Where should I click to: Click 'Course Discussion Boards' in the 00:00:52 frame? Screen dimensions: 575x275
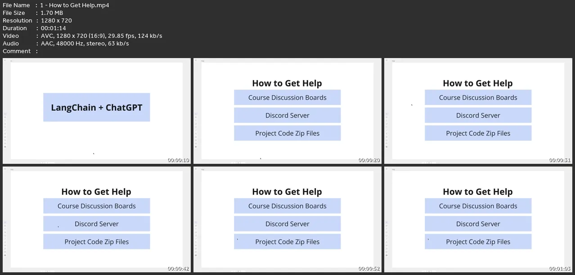coord(287,206)
